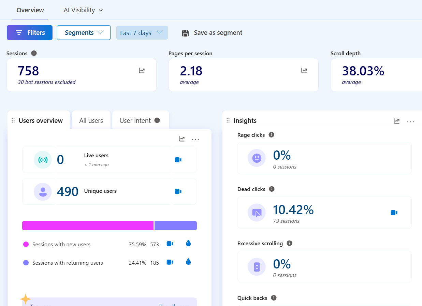
Task: Show info icon beside User intent
Action: tap(157, 120)
